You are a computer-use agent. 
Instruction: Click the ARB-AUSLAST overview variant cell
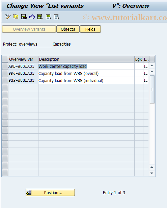[x=23, y=66]
